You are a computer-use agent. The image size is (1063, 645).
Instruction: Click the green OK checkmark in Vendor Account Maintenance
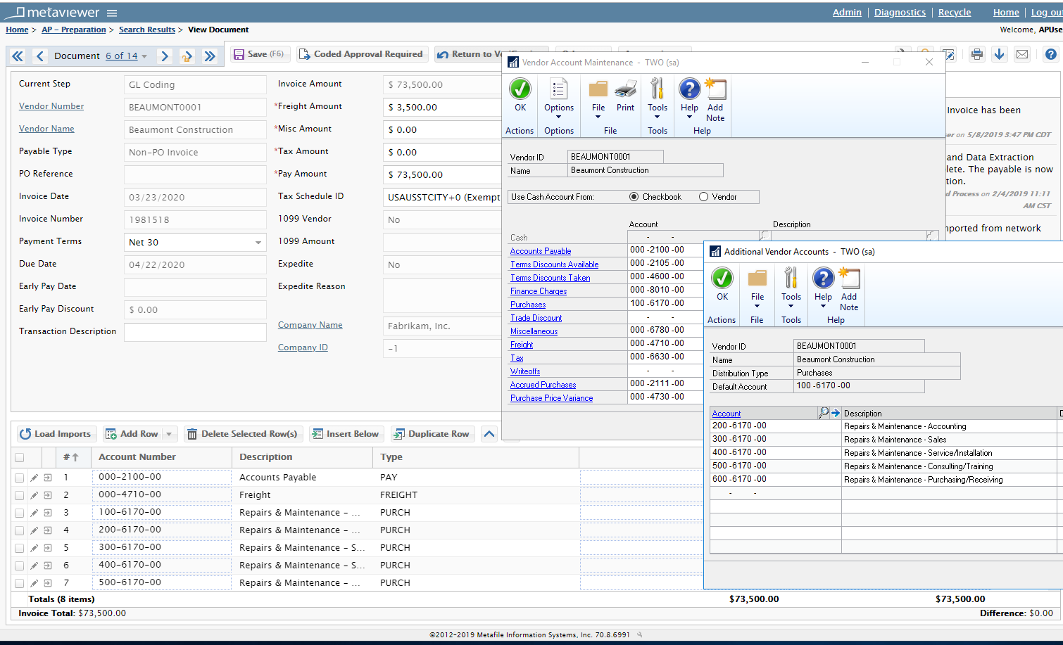[520, 90]
